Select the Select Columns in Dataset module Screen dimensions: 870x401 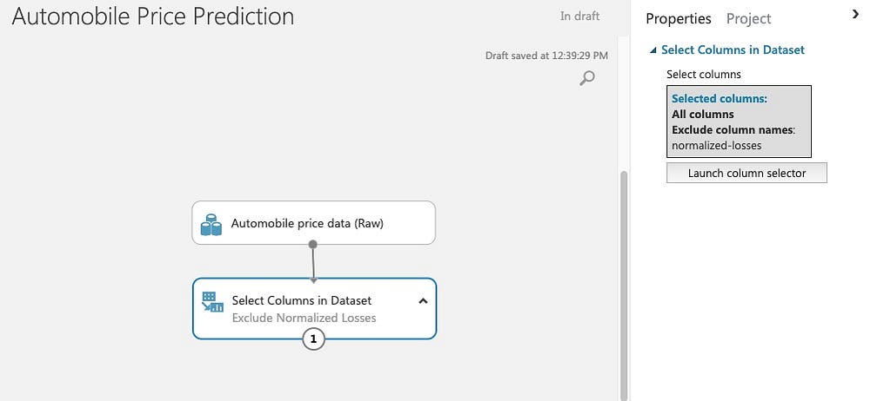[314, 308]
